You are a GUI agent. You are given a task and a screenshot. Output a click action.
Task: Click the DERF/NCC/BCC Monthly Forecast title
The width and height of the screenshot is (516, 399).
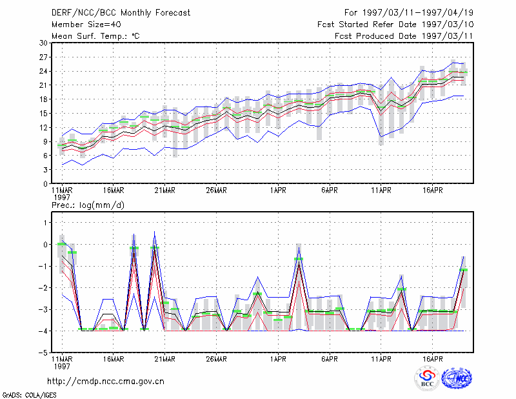pos(121,13)
